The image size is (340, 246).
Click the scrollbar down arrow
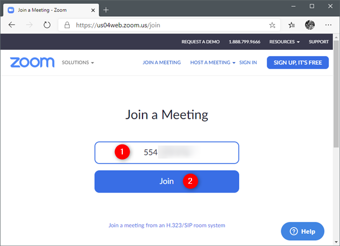pos(336,242)
